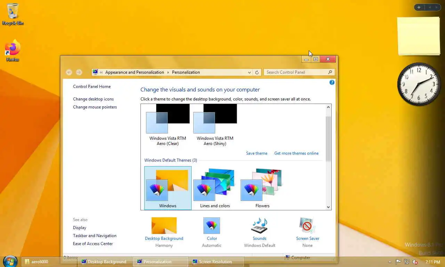Click theme list scroll down arrow
Image resolution: width=445 pixels, height=267 pixels.
(x=328, y=207)
